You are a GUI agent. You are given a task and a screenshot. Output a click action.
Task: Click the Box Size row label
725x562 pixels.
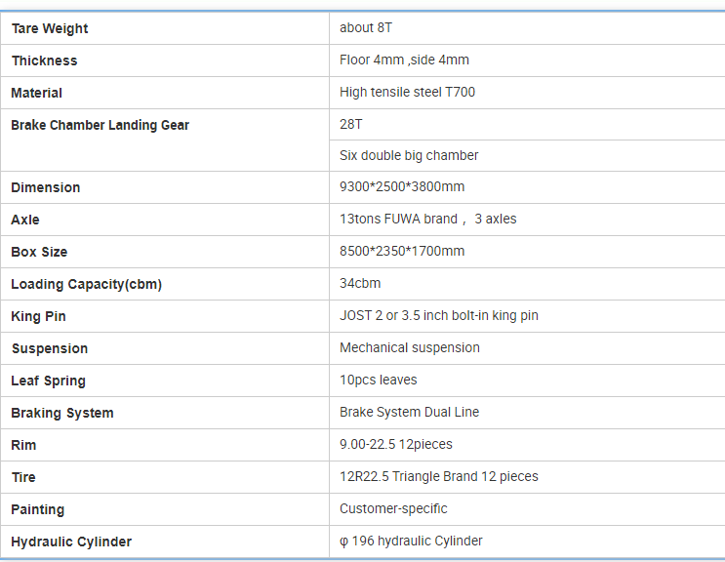pyautogui.click(x=39, y=252)
